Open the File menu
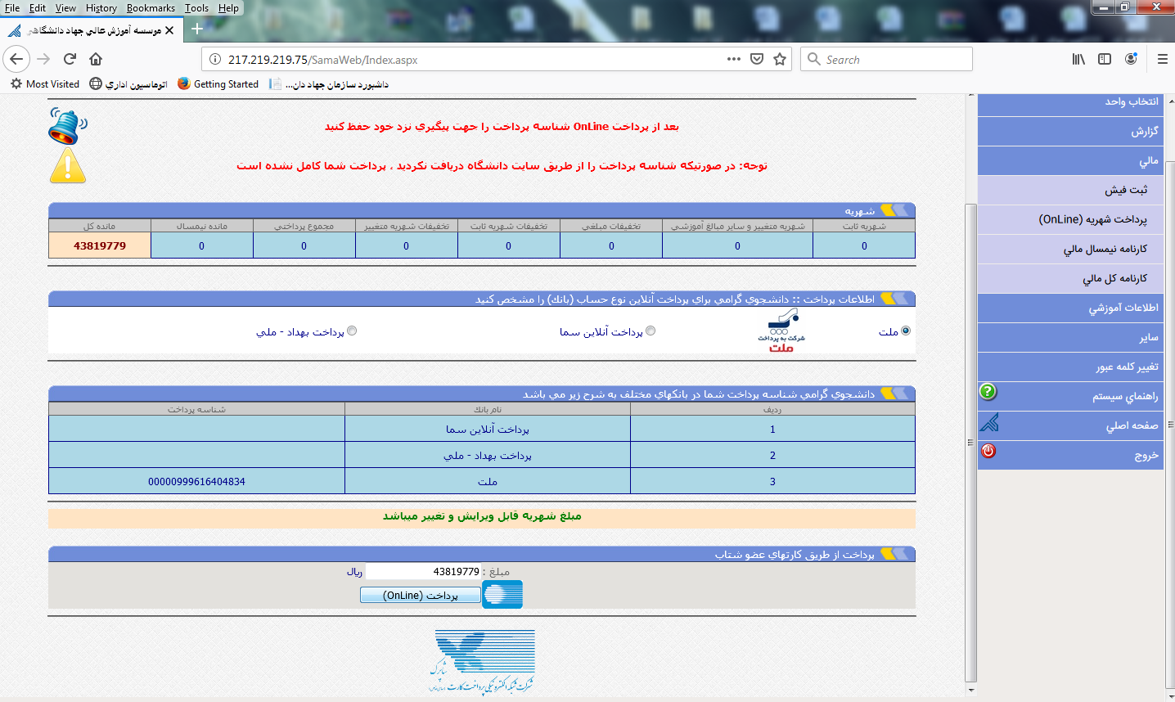 point(12,7)
